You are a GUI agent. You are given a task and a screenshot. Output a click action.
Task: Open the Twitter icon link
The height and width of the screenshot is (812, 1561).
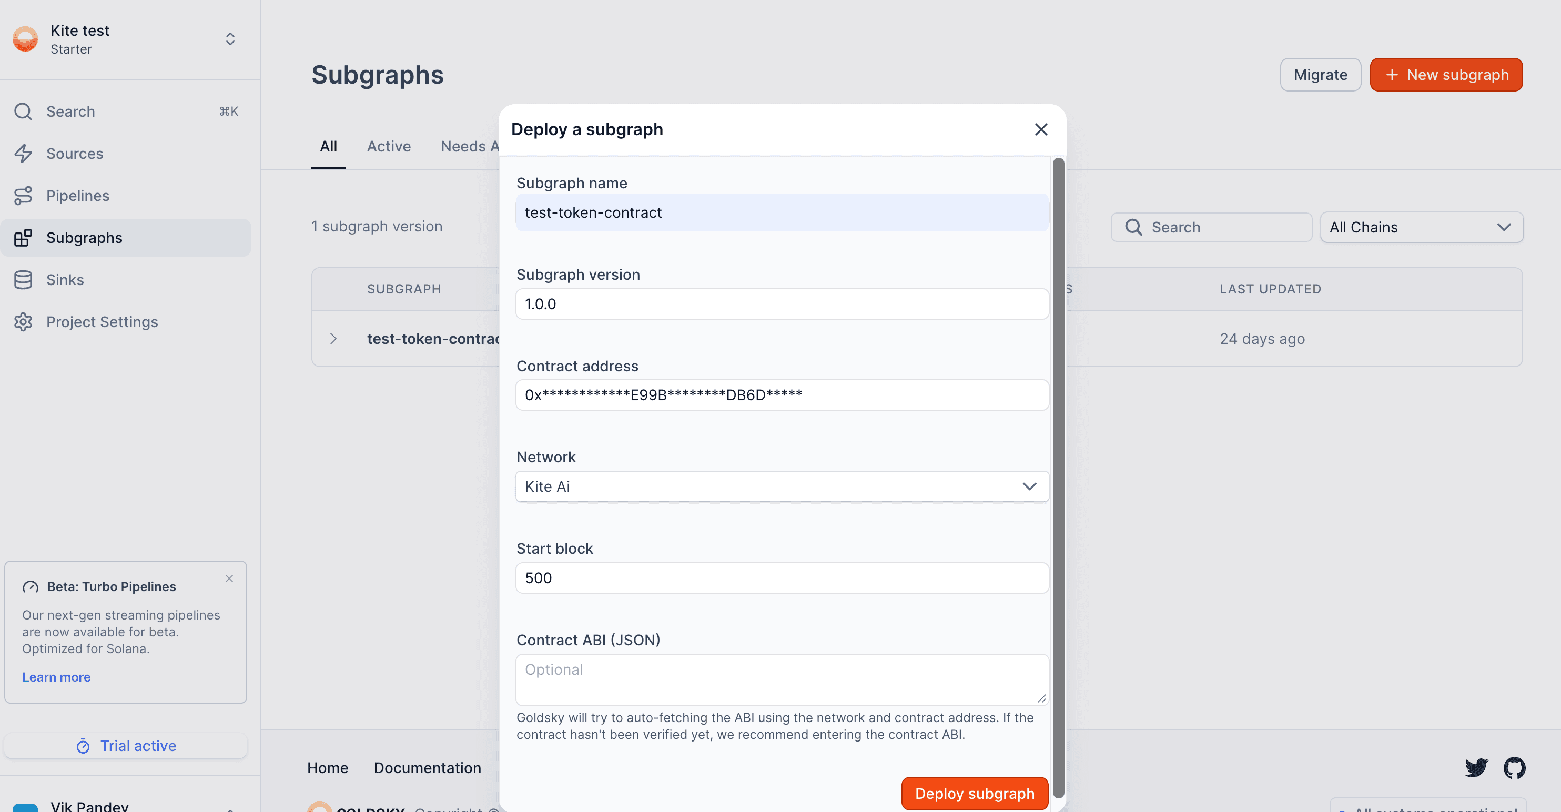(x=1476, y=768)
